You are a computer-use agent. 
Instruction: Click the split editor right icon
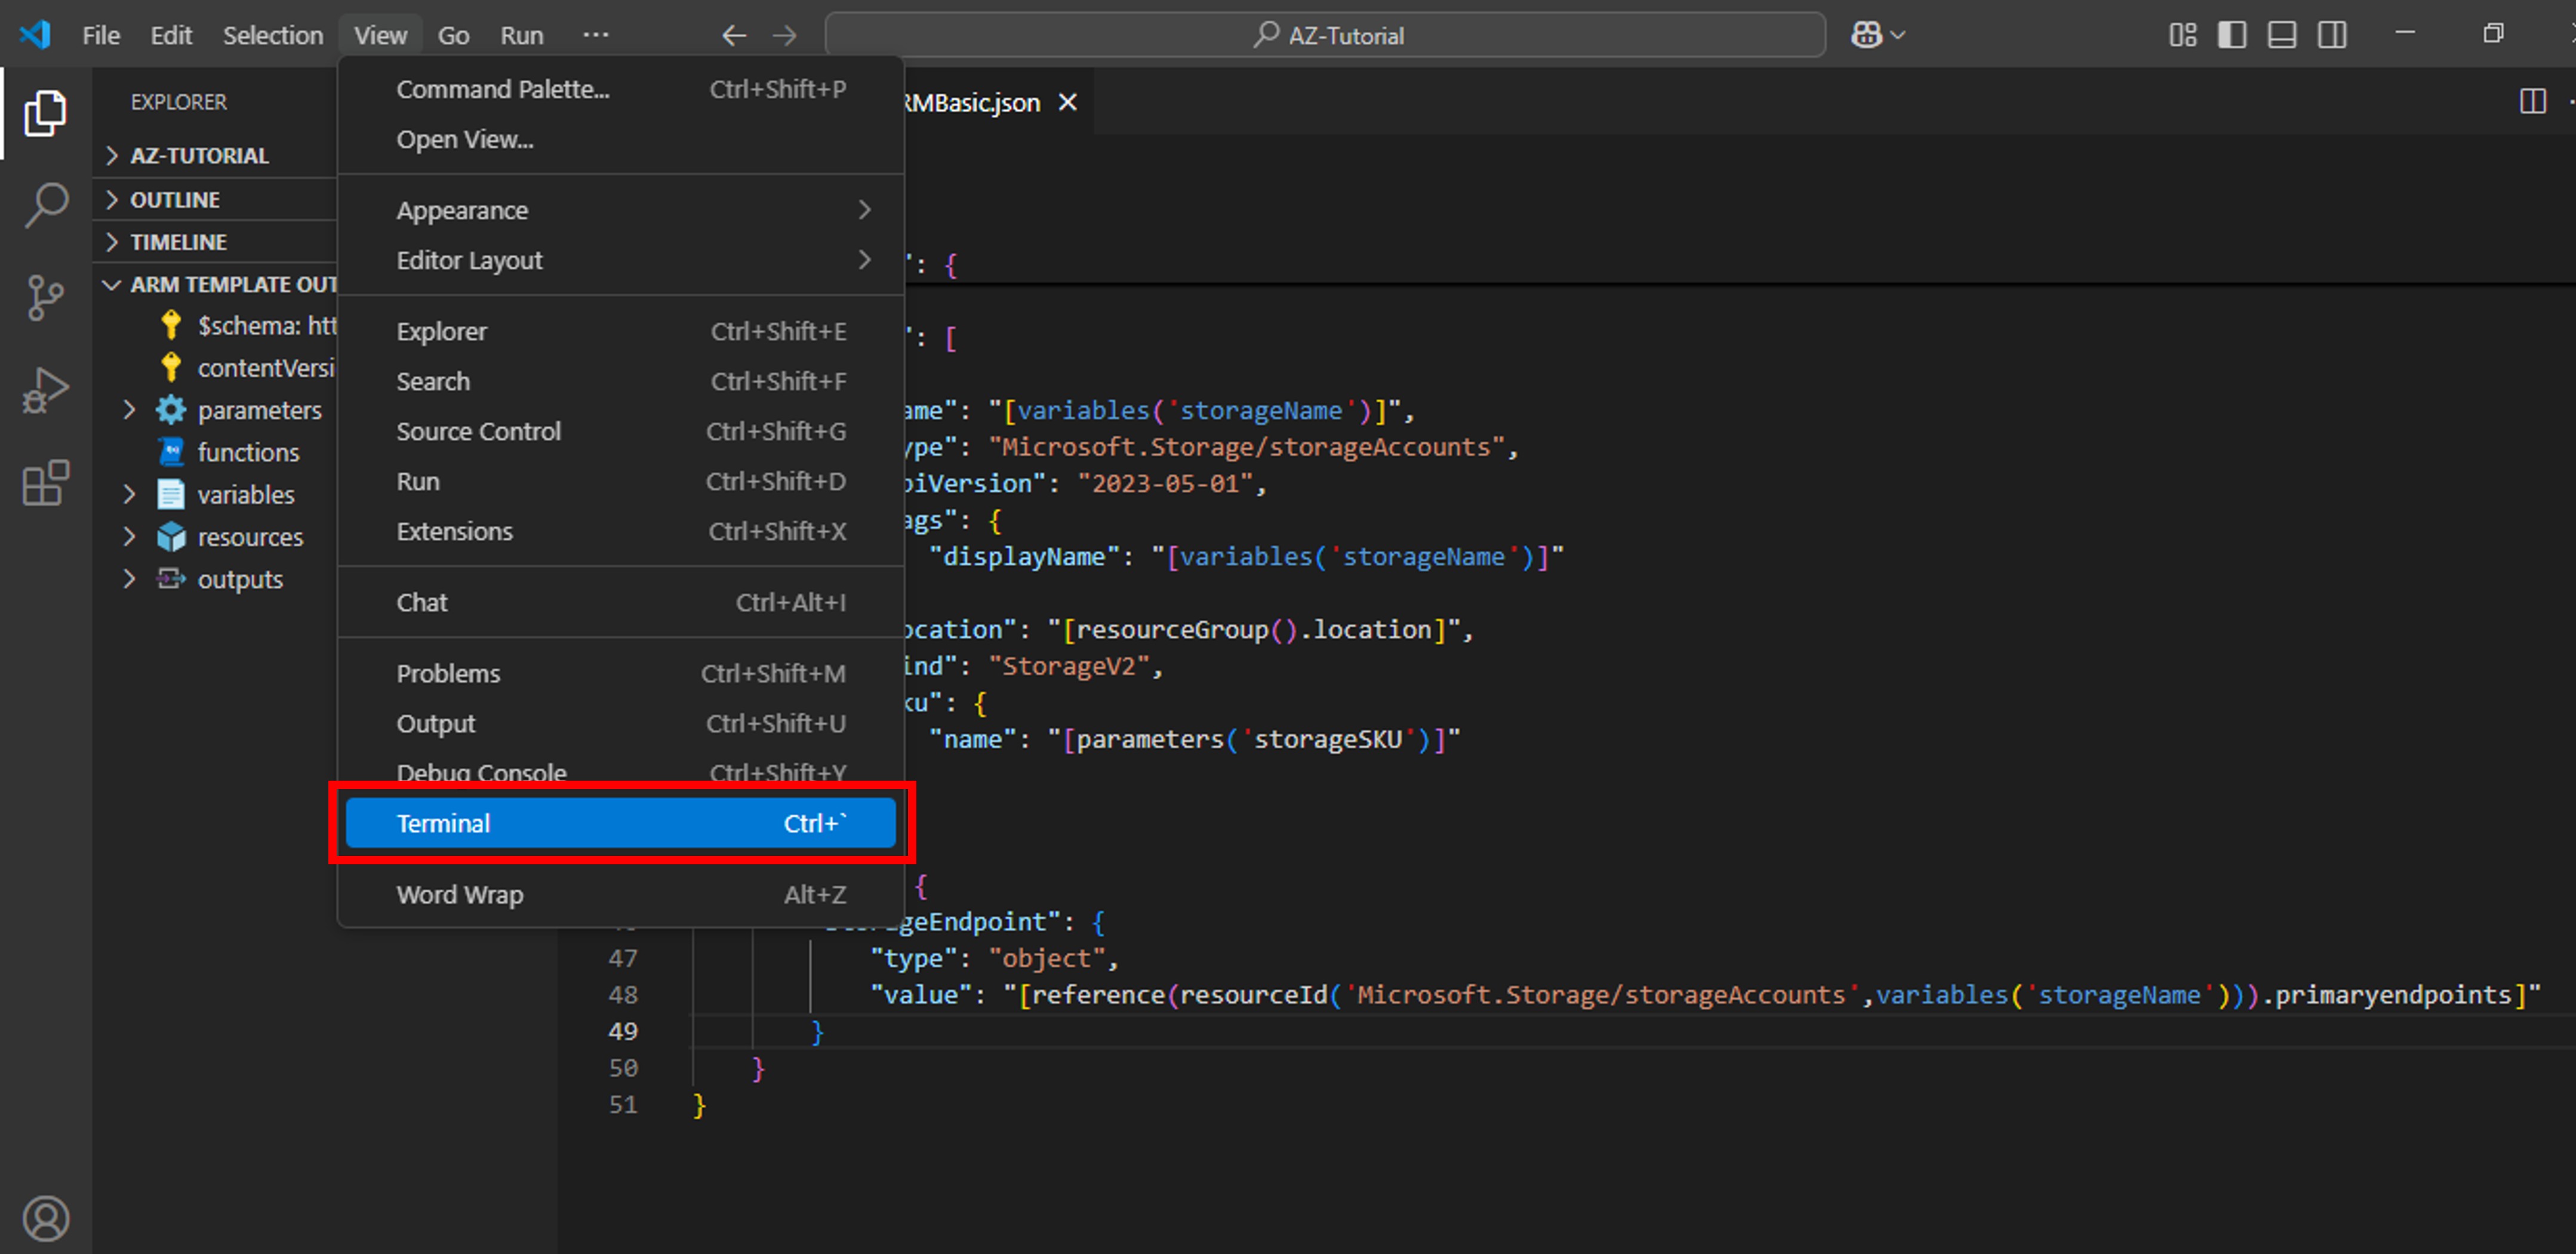coord(2532,101)
